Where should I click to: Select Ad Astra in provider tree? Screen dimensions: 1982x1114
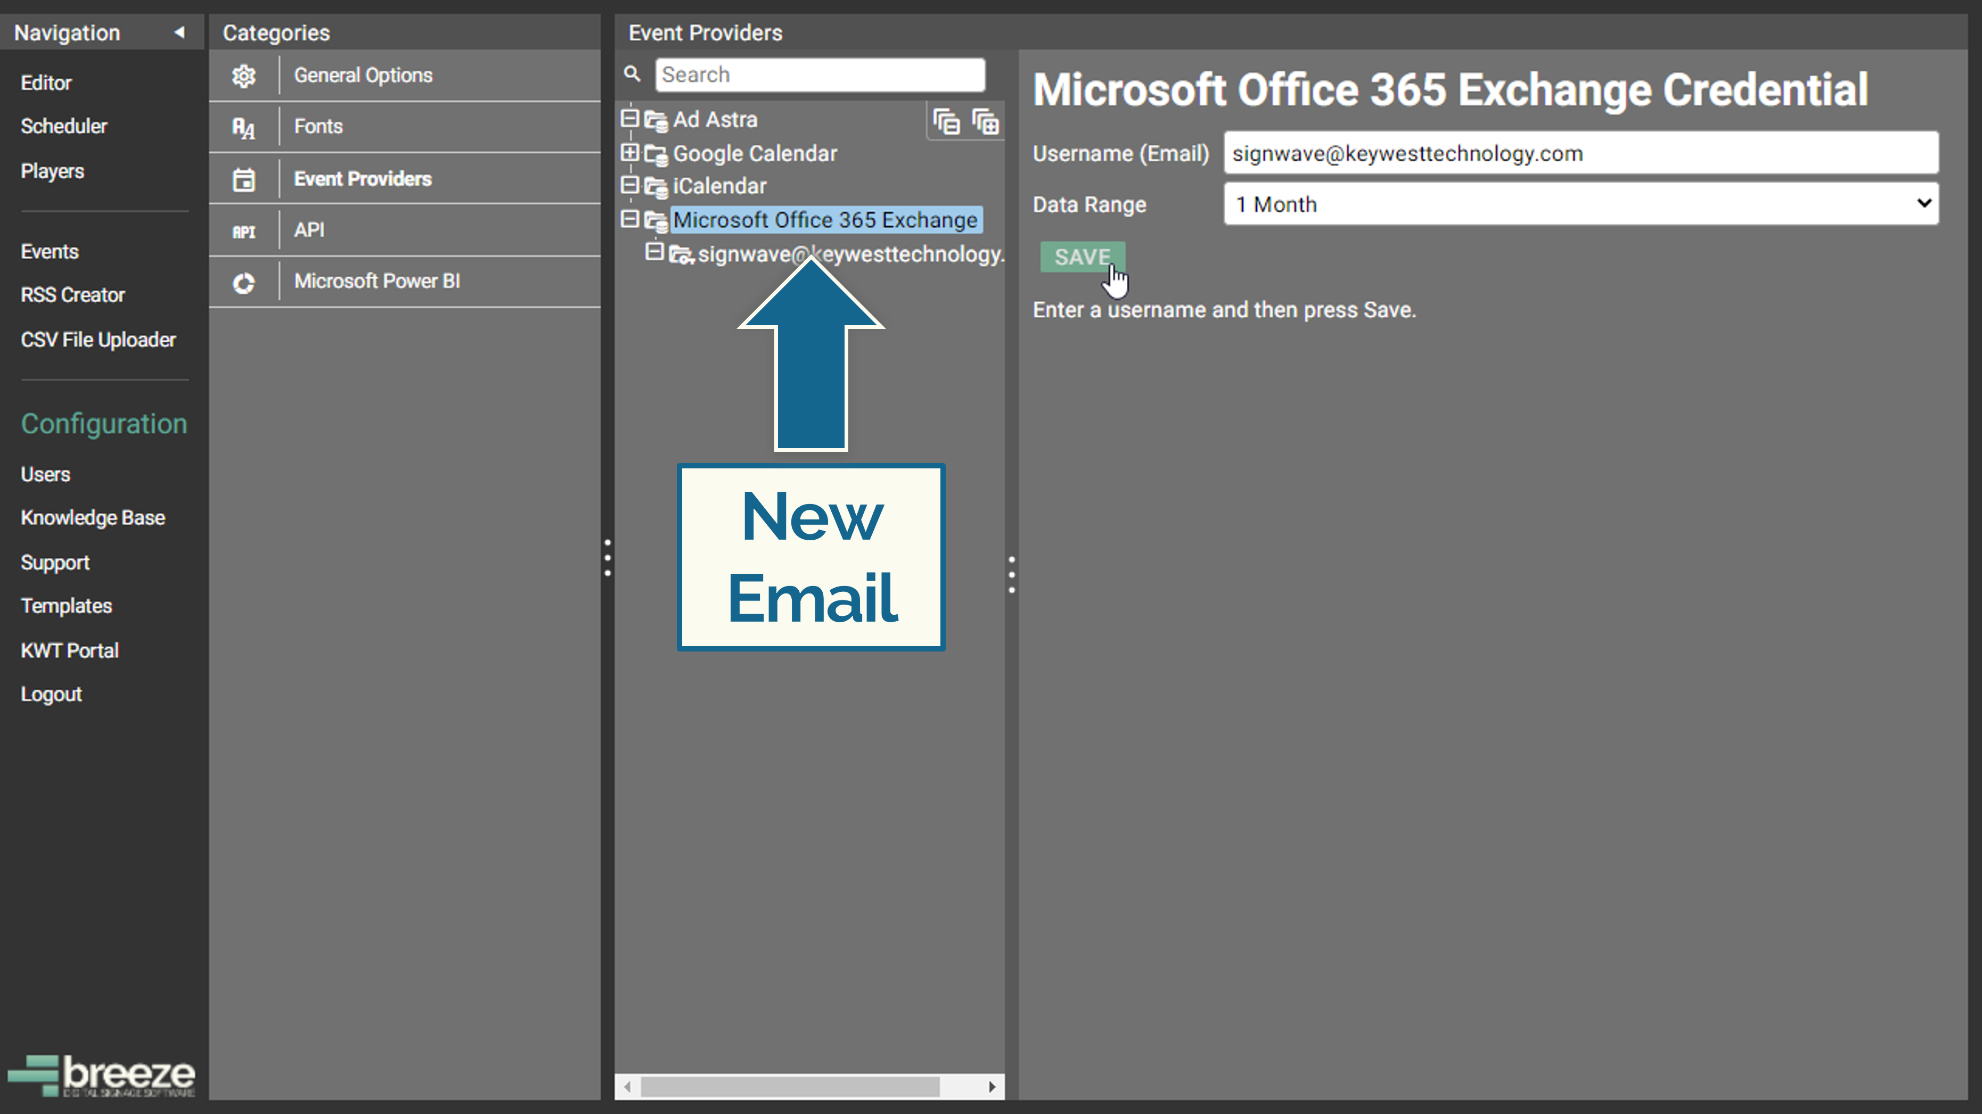[x=716, y=120]
